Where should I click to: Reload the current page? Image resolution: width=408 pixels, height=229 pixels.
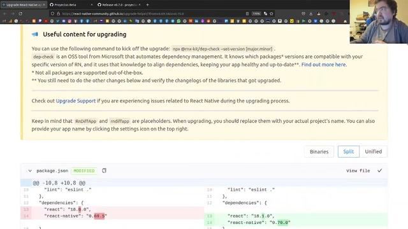coord(20,13)
